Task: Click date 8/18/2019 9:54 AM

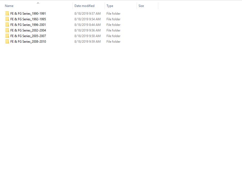Action: tap(88, 19)
